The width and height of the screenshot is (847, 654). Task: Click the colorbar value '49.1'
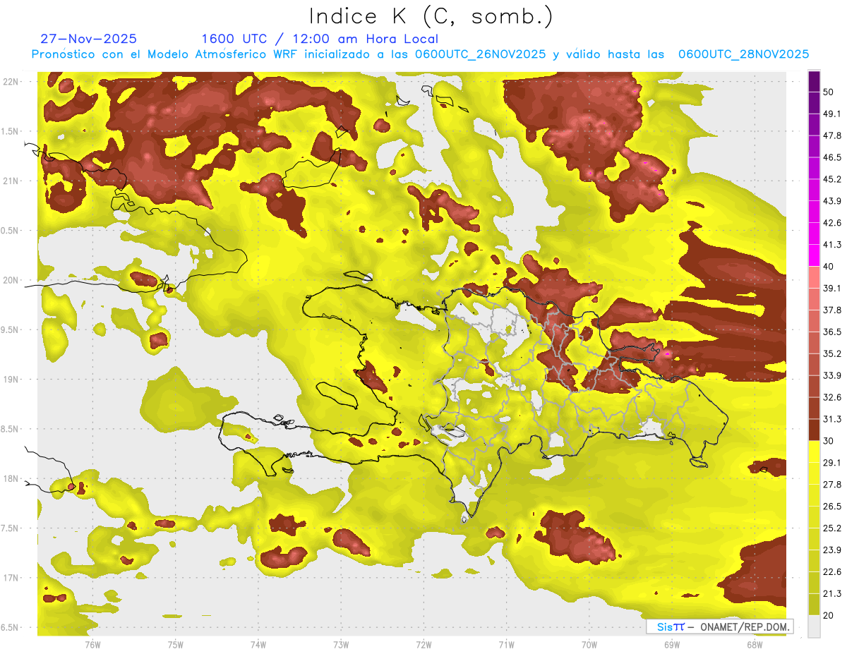832,113
